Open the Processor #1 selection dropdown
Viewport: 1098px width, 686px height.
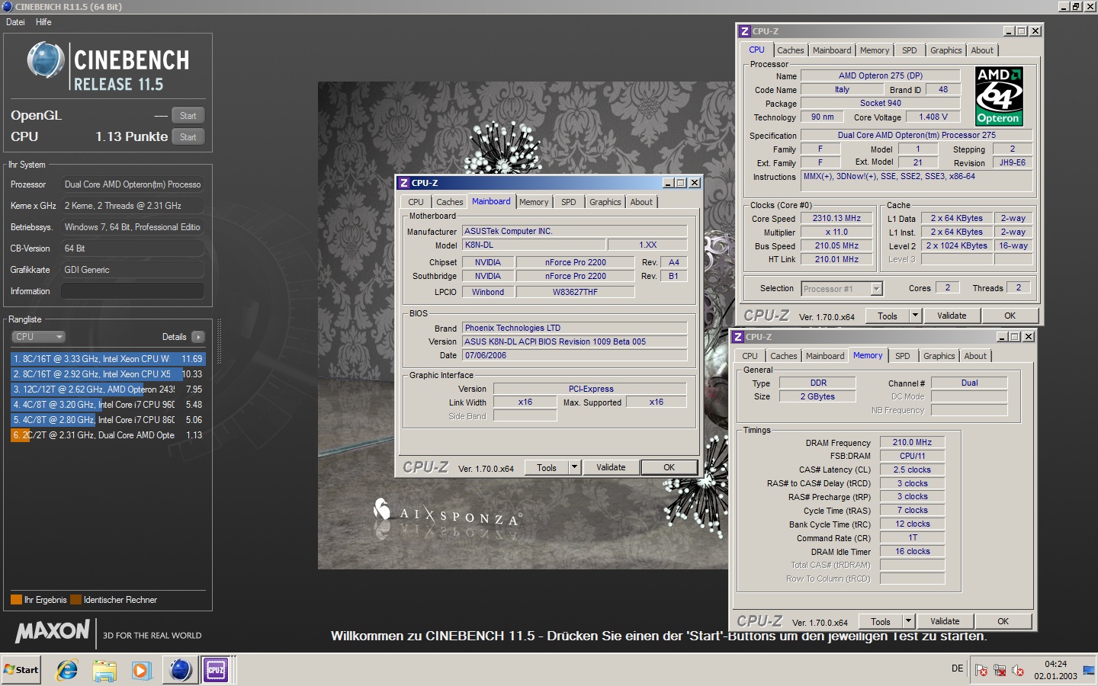click(x=842, y=289)
